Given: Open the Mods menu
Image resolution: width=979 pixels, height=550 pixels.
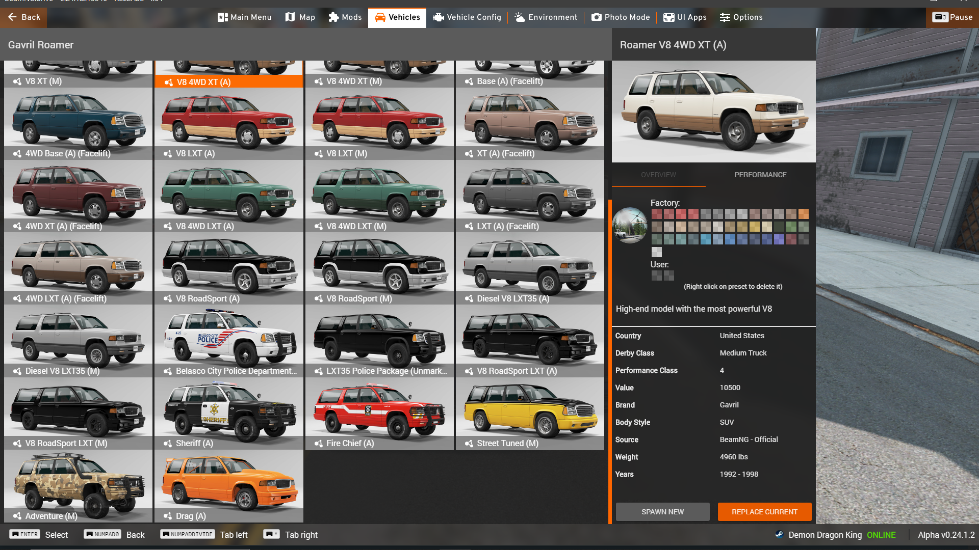Looking at the screenshot, I should [x=345, y=17].
